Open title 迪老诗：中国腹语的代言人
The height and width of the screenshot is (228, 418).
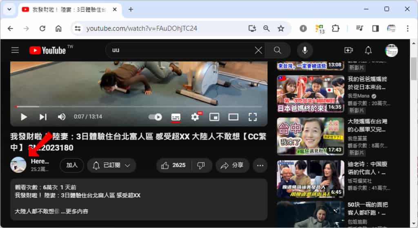pyautogui.click(x=367, y=168)
